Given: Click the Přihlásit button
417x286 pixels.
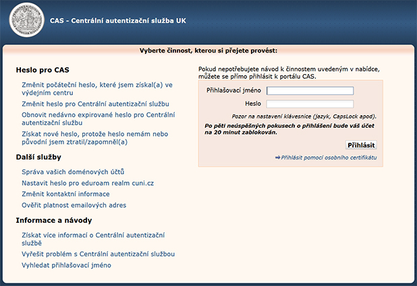Looking at the screenshot, I should (361, 145).
